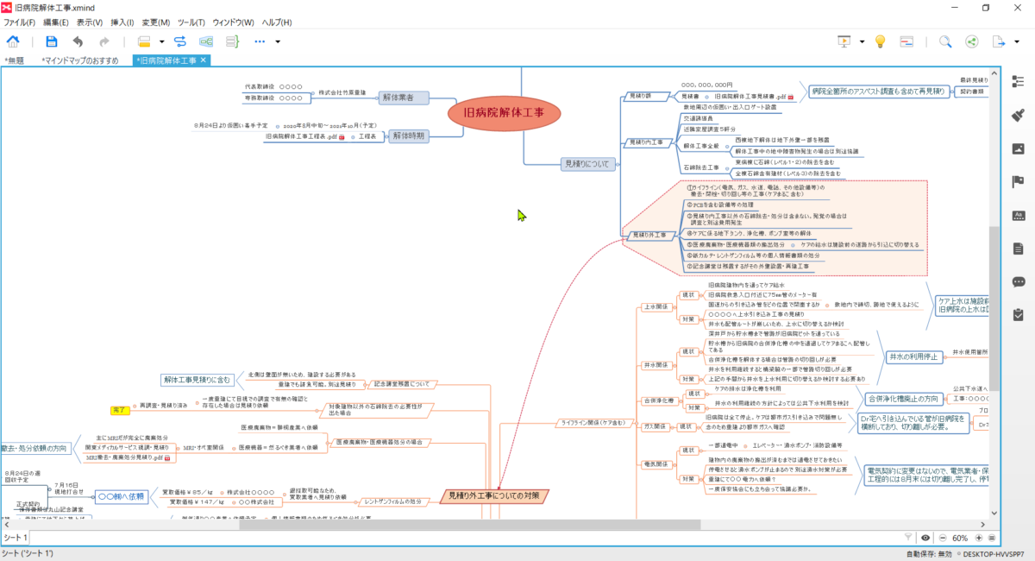Image resolution: width=1035 pixels, height=561 pixels.
Task: Click the green share icon
Action: [x=971, y=41]
